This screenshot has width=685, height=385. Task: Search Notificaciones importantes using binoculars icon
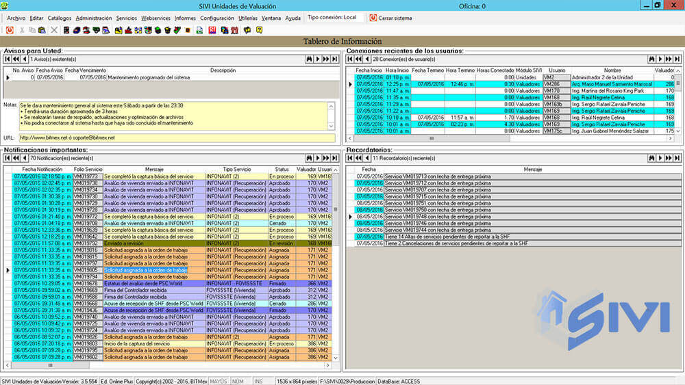point(309,158)
